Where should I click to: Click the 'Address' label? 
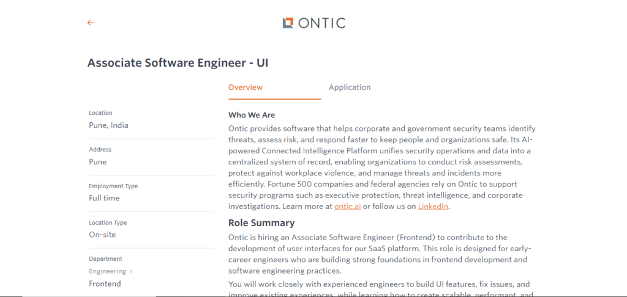pos(100,149)
